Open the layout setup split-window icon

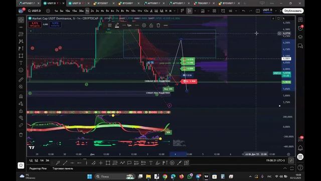pyautogui.click(x=258, y=11)
